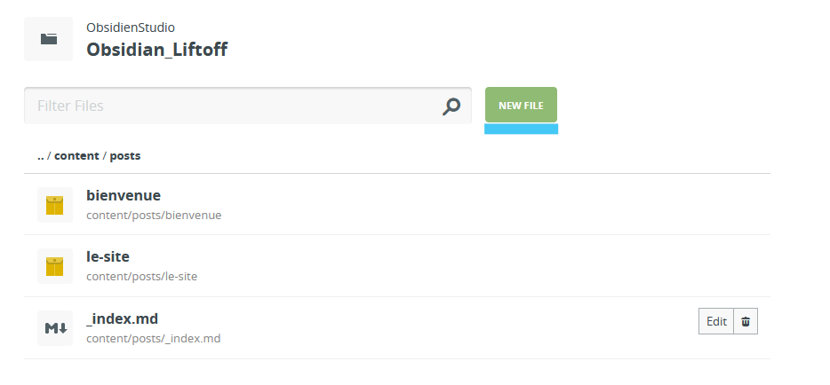Click the content/posts/_index.md path text
830x385 pixels.
click(153, 338)
